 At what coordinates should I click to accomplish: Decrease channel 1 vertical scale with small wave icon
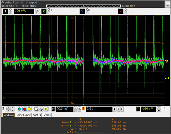37,13
